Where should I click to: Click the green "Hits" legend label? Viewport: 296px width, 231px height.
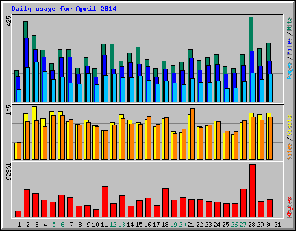pyautogui.click(x=289, y=24)
